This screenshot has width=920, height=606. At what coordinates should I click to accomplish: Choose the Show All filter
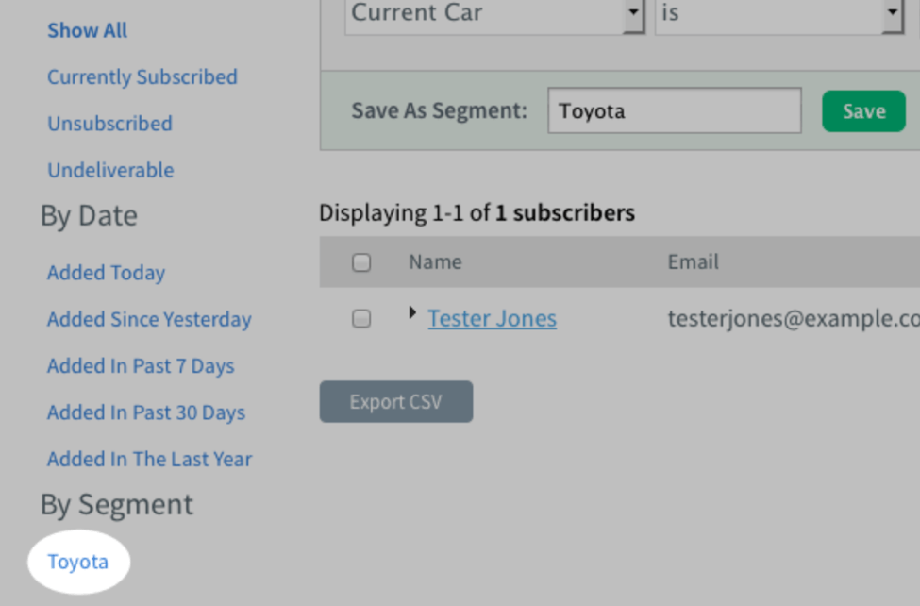pyautogui.click(x=87, y=30)
